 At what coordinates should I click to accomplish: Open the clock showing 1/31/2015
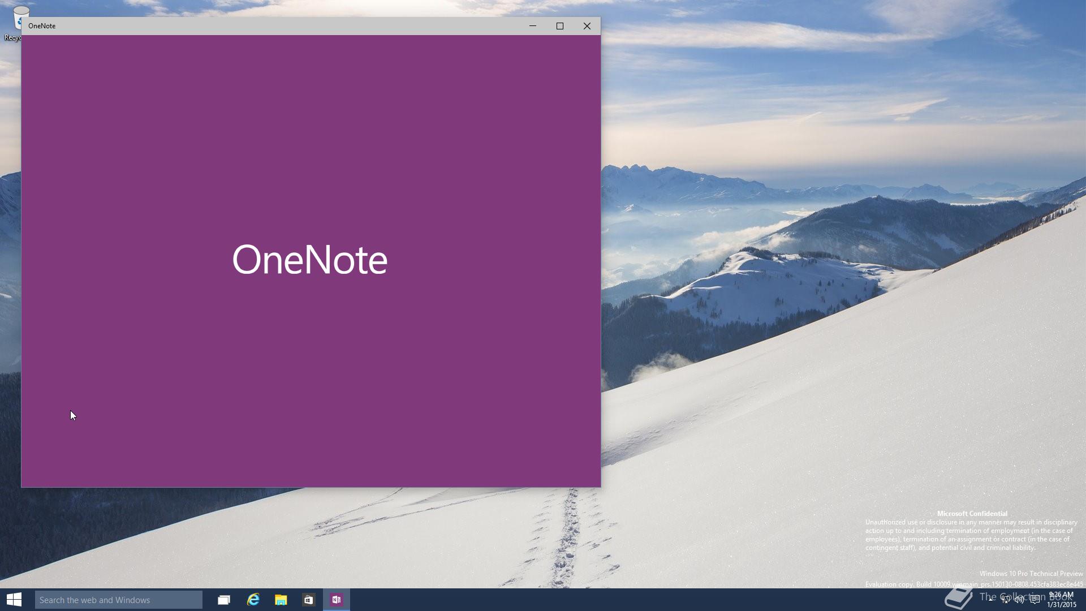[x=1061, y=600]
